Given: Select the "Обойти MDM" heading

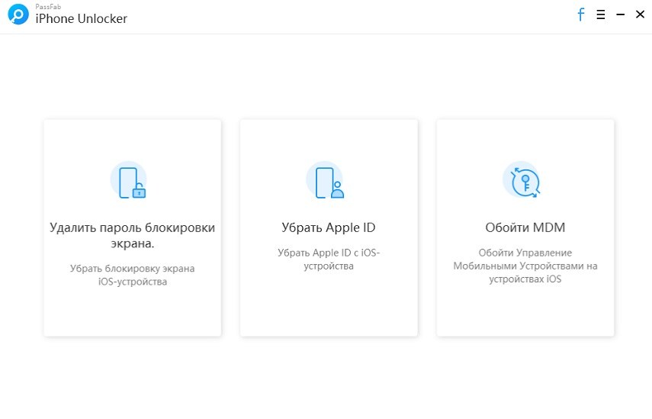Looking at the screenshot, I should [525, 227].
